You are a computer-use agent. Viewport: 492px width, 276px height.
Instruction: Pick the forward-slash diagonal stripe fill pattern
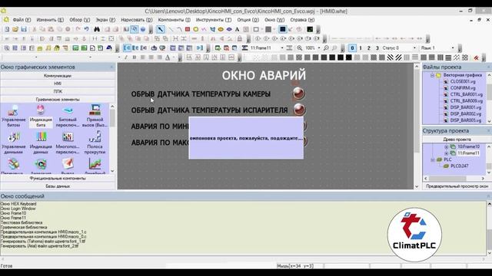tap(398, 58)
